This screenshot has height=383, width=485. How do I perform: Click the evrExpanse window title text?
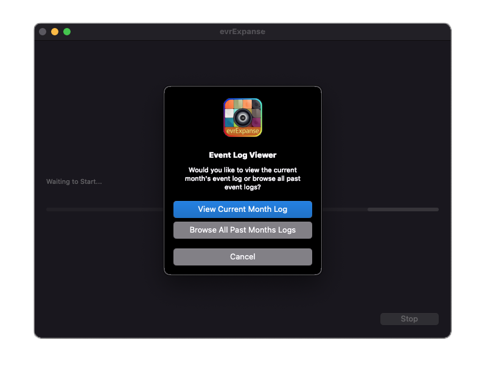click(242, 32)
